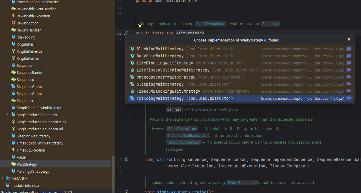Image resolution: width=361 pixels, height=193 pixels.
Task: Open RingBufferFields in project tree
Action: click(x=29, y=51)
